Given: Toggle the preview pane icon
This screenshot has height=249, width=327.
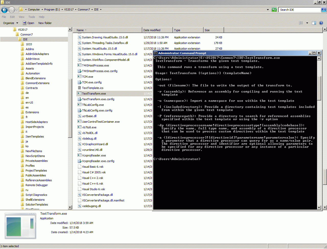Looking at the screenshot, I should [x=314, y=23].
